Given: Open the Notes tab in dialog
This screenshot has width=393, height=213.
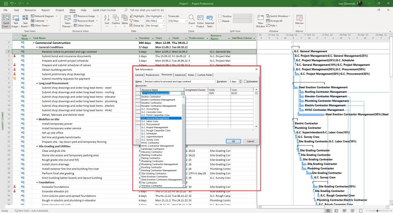Looking at the screenshot, I should click(x=191, y=75).
